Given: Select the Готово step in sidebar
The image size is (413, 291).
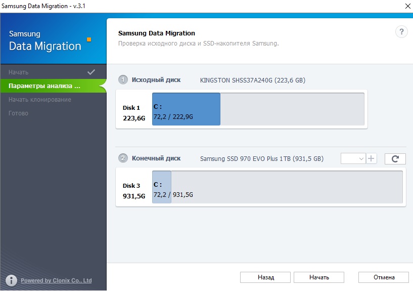Looking at the screenshot, I should tap(53, 113).
